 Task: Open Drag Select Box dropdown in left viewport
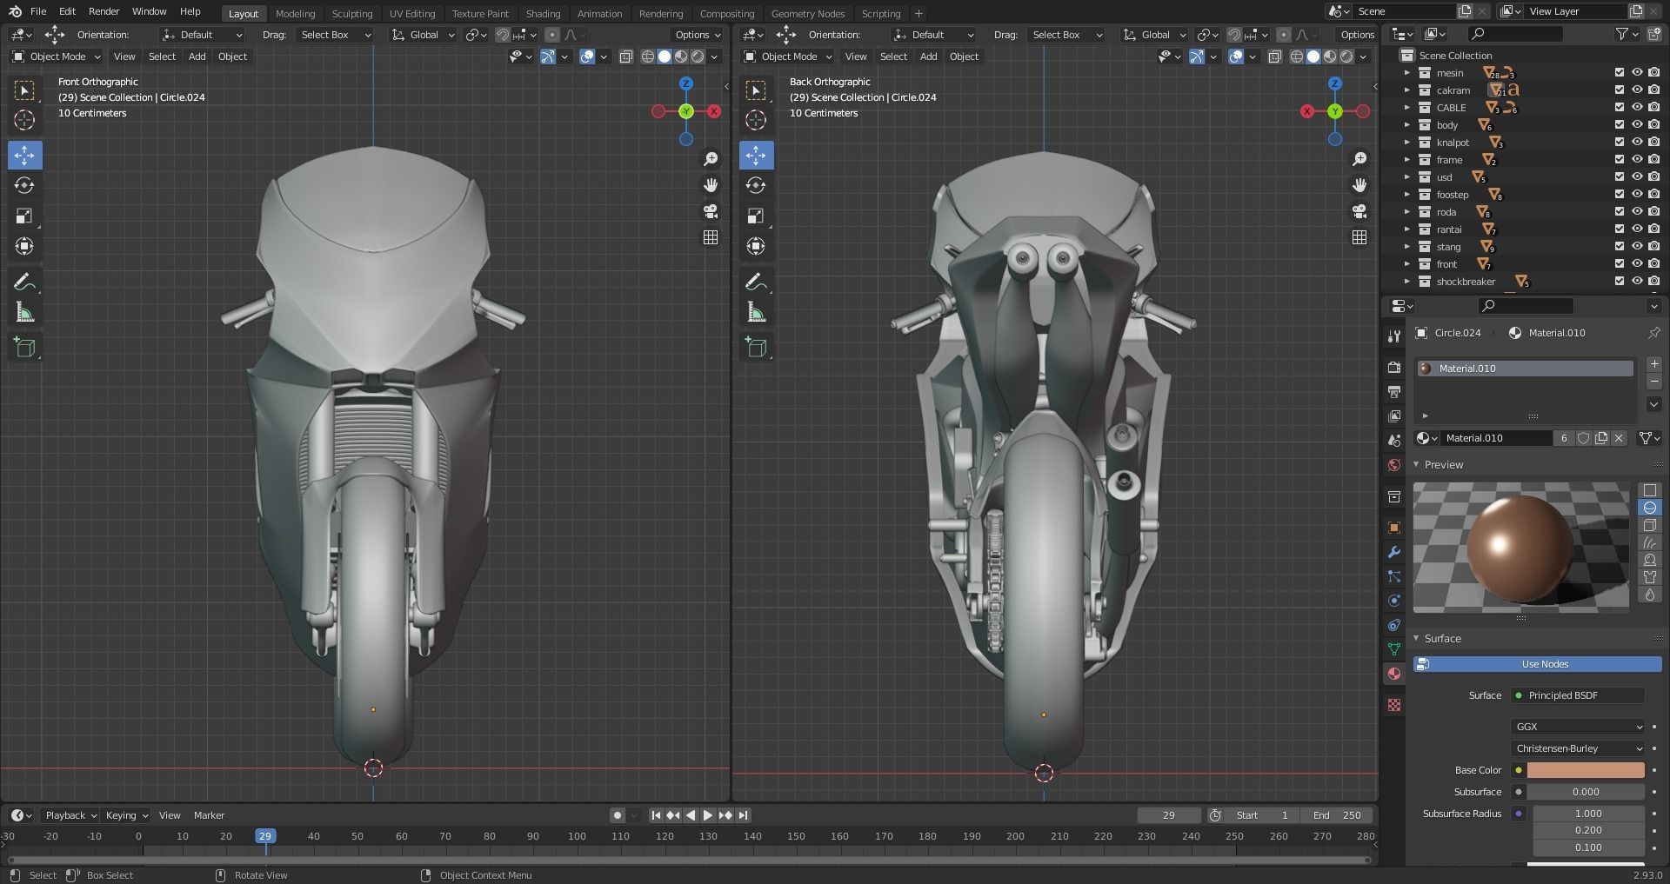point(336,35)
